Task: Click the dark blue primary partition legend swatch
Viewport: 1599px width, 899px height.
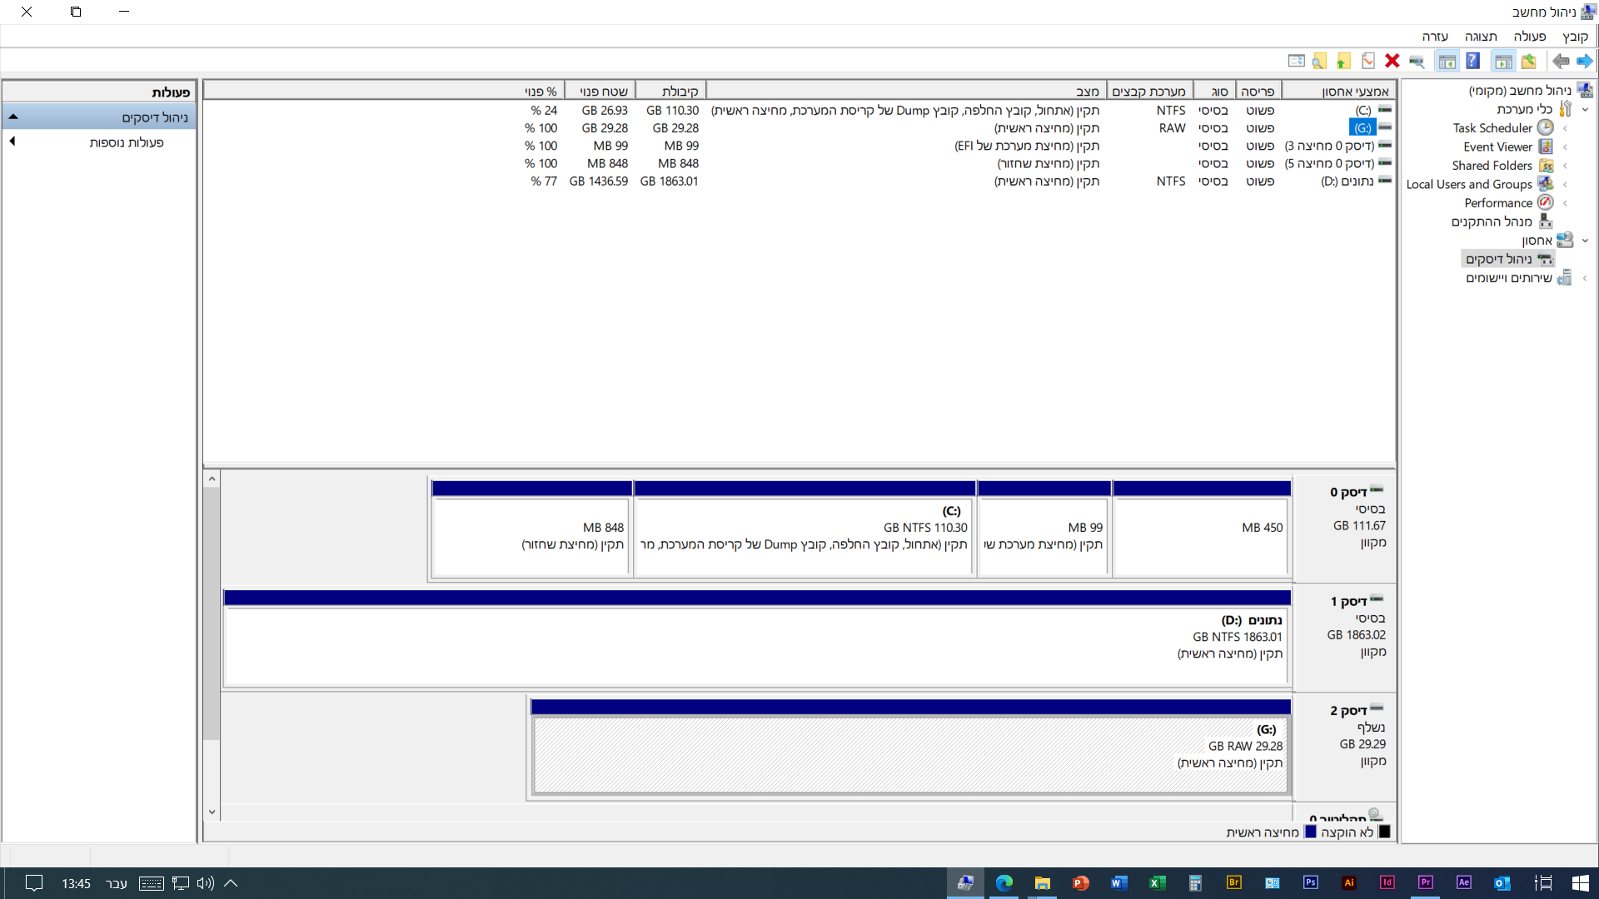Action: pyautogui.click(x=1311, y=832)
